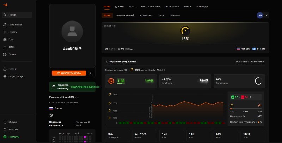
Task: Click the blue regional ranking icon 511 910
Action: (254, 49)
